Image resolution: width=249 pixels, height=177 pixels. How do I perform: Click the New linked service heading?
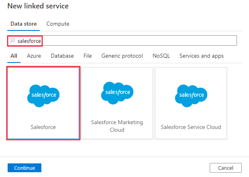[x=38, y=6]
